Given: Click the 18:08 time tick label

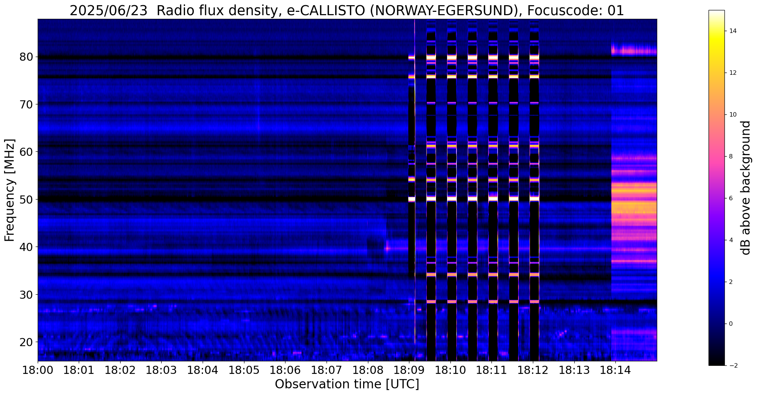Looking at the screenshot, I should (368, 370).
